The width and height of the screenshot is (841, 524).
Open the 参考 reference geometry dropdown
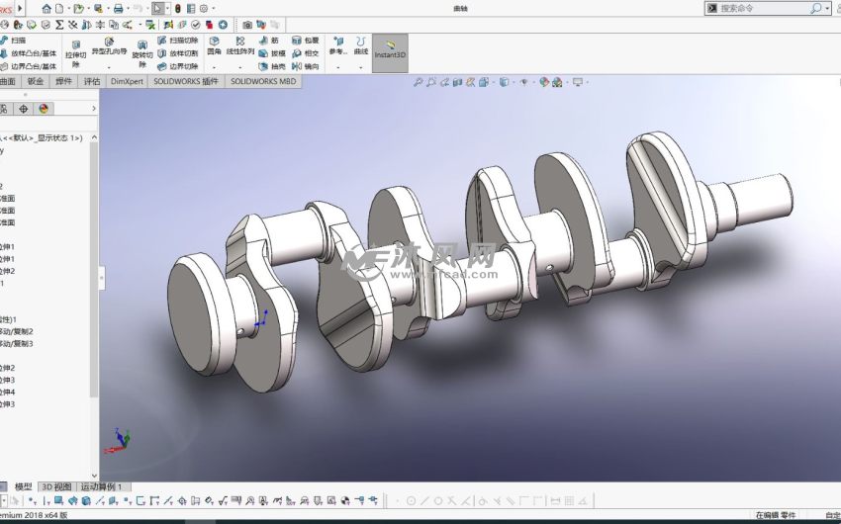pyautogui.click(x=338, y=45)
